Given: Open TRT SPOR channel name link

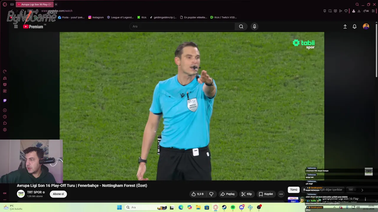Looking at the screenshot, I should [x=35, y=192].
